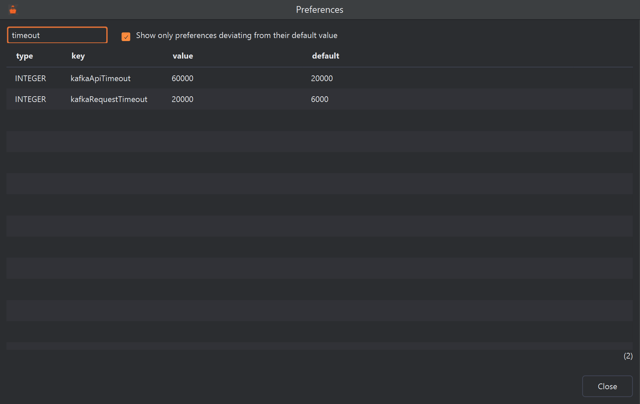Uncheck 'Show only preferences deviating' checkbox
640x404 pixels.
pyautogui.click(x=126, y=36)
